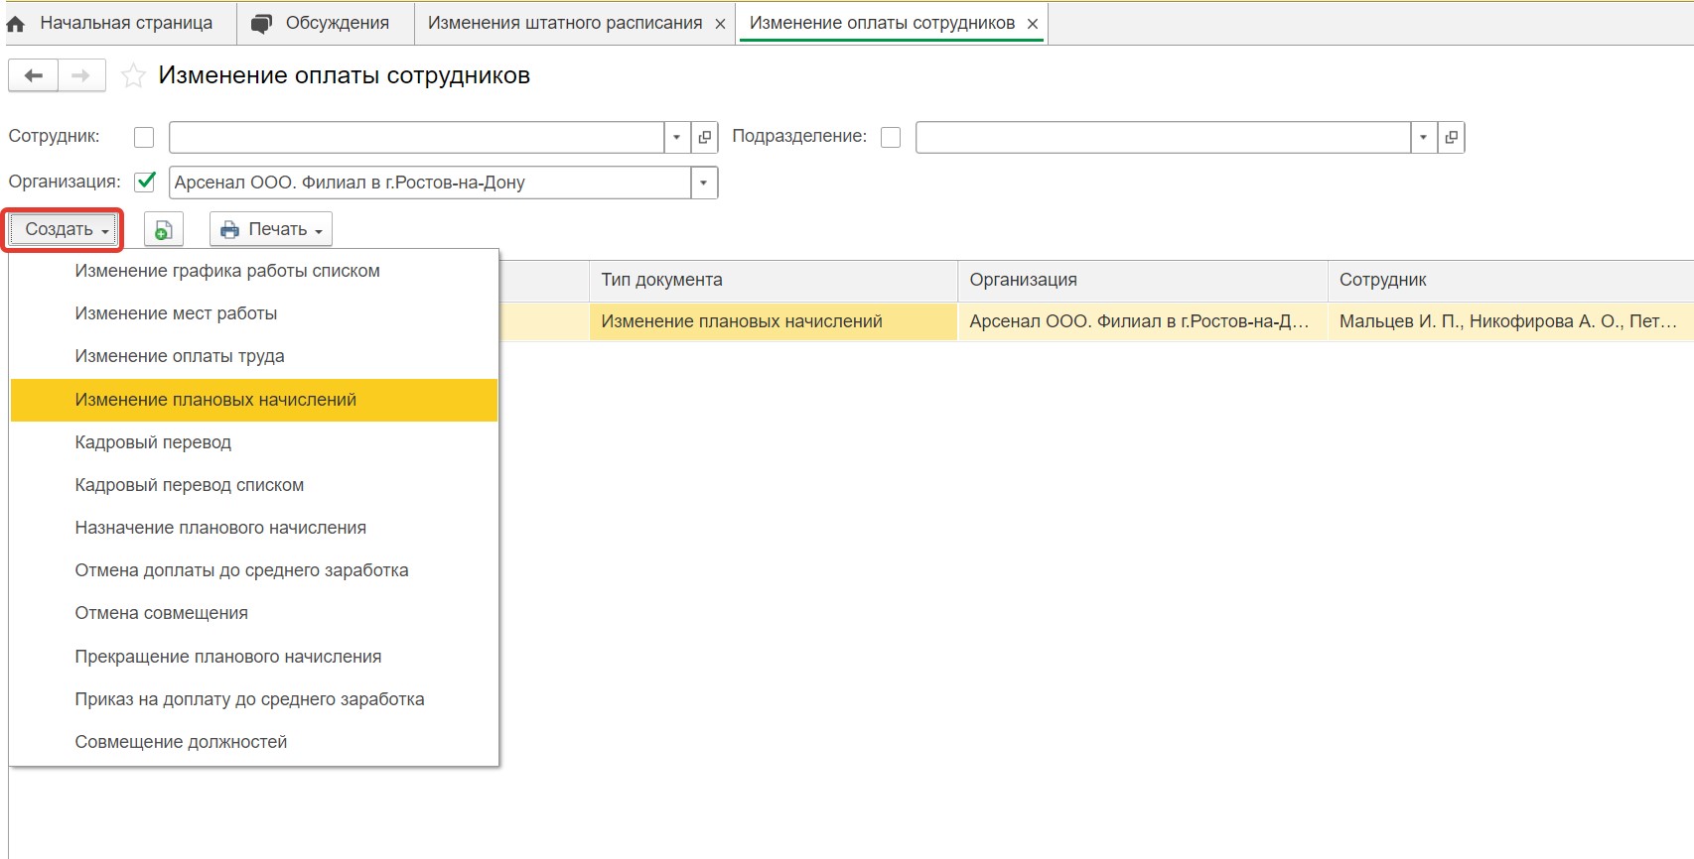Add page to favorites with star icon
Image resolution: width=1694 pixels, height=859 pixels.
point(133,76)
